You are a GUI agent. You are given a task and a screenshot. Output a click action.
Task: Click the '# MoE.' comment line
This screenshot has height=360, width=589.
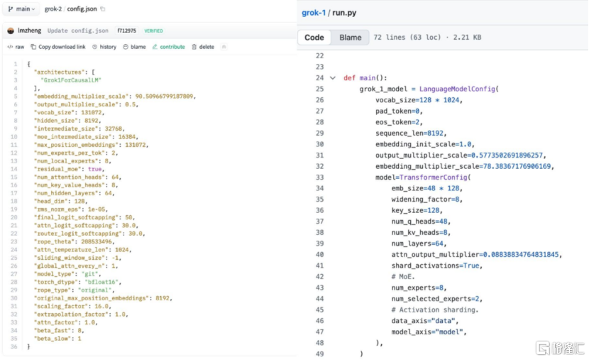point(403,277)
